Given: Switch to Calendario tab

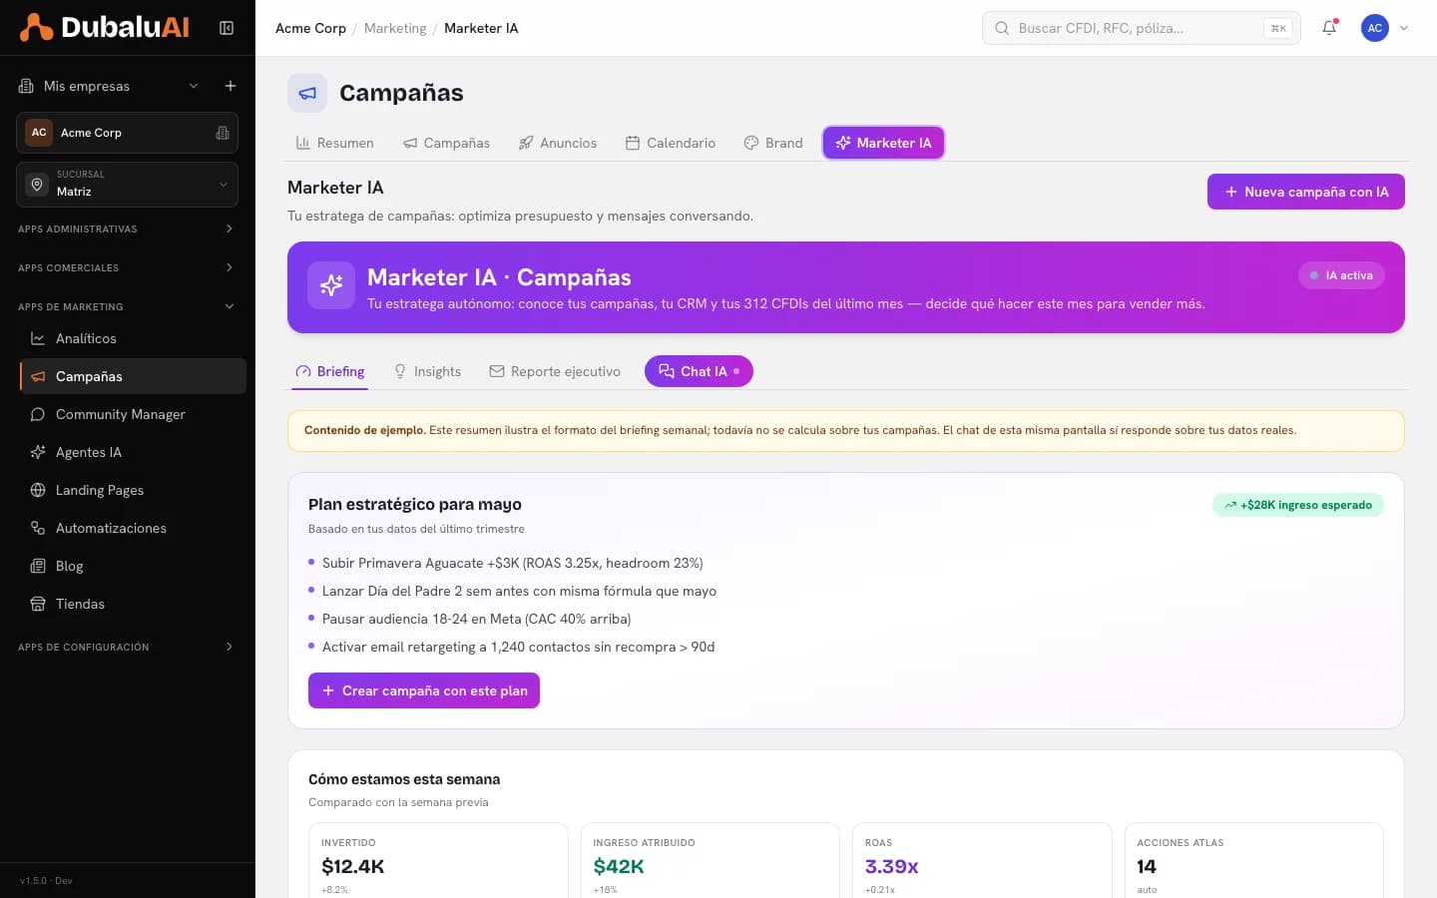Looking at the screenshot, I should [671, 143].
